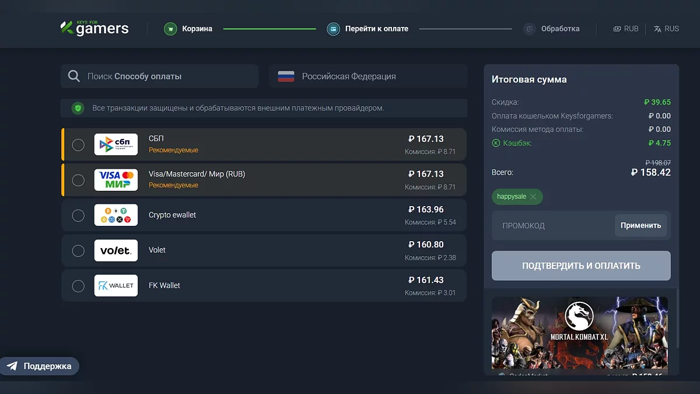The width and height of the screenshot is (700, 394).
Task: Select Visa/Mastercard/Мир payment radio button
Action: click(x=78, y=180)
